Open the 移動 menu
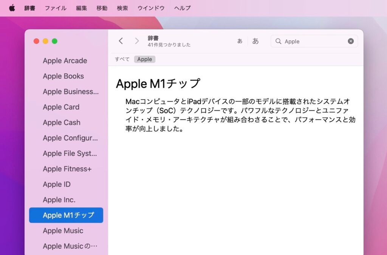Screen dimensions: 387x255 (102, 8)
